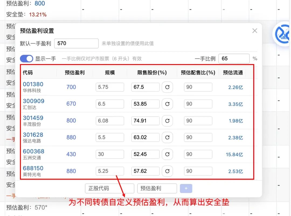The image size is (291, 216).
Task: Refresh 限售股份 for 001380 华纬科技
Action: point(167,87)
